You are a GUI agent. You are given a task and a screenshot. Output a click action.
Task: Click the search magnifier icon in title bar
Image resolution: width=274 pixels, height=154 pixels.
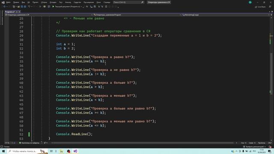click(x=142, y=2)
